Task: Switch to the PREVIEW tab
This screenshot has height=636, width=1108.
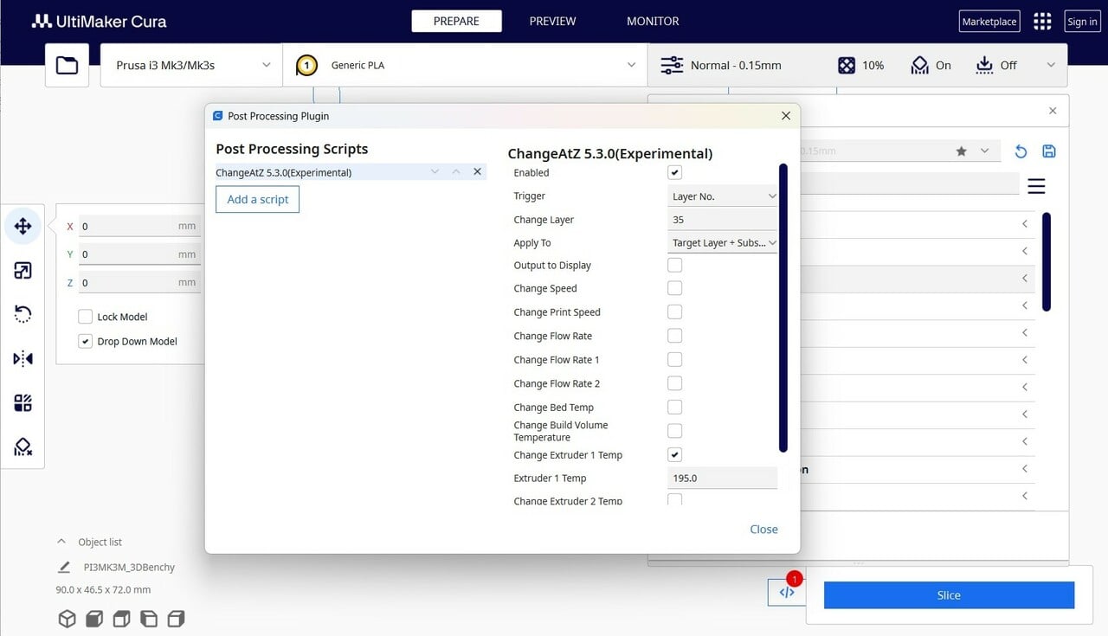Action: click(552, 22)
